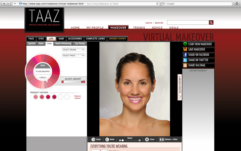Click Share on Facebook button text
This screenshot has width=241, height=151.
point(199,55)
